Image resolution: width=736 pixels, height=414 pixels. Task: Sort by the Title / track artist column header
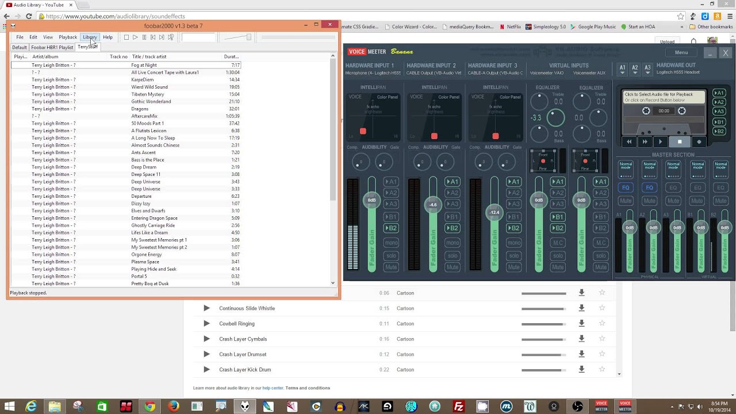149,57
